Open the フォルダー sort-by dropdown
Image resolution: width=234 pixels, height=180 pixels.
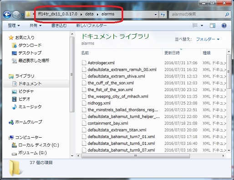coord(208,39)
